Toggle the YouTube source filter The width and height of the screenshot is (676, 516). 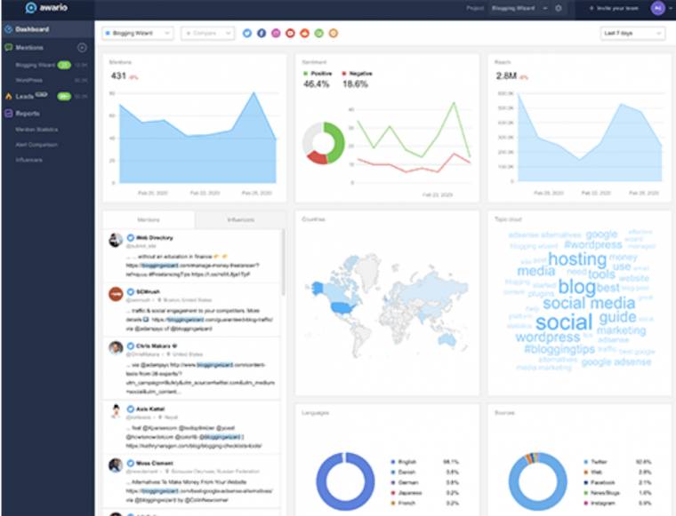click(x=290, y=33)
